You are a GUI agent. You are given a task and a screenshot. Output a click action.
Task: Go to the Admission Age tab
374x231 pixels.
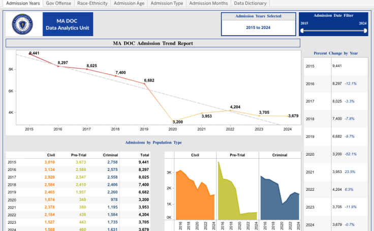[x=129, y=3]
